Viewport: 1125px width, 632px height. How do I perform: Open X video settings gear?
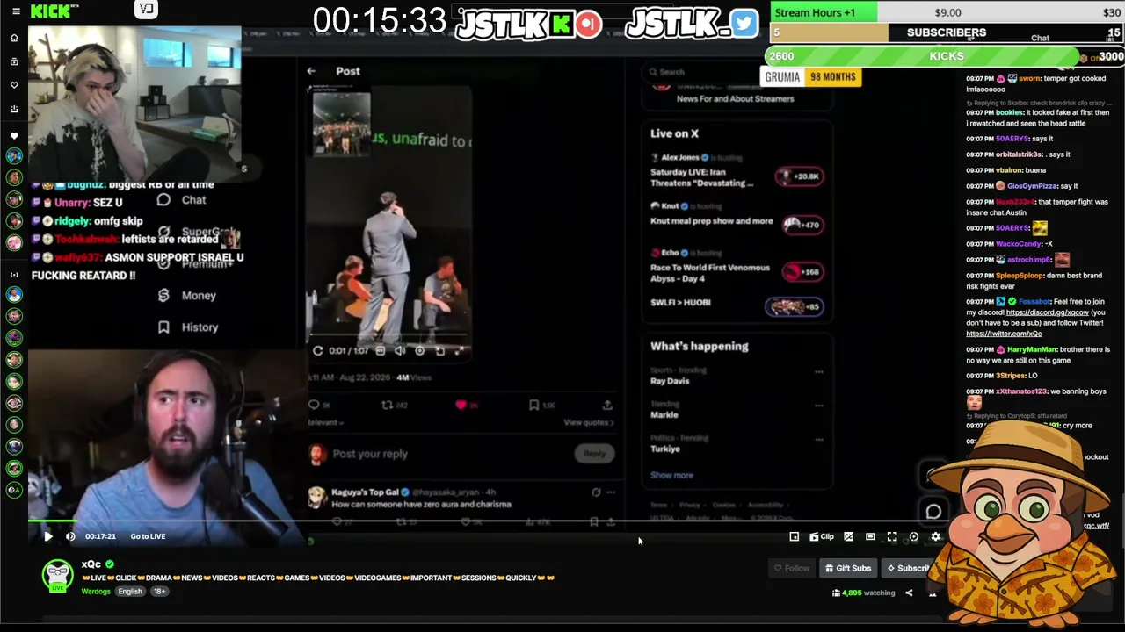point(419,350)
